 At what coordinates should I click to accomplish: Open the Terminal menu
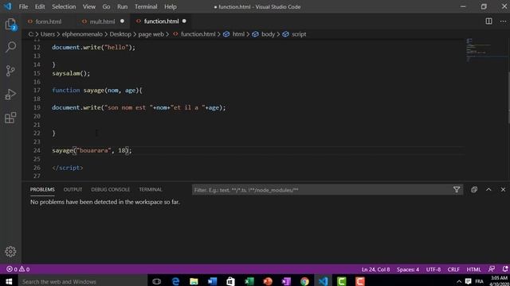[146, 6]
